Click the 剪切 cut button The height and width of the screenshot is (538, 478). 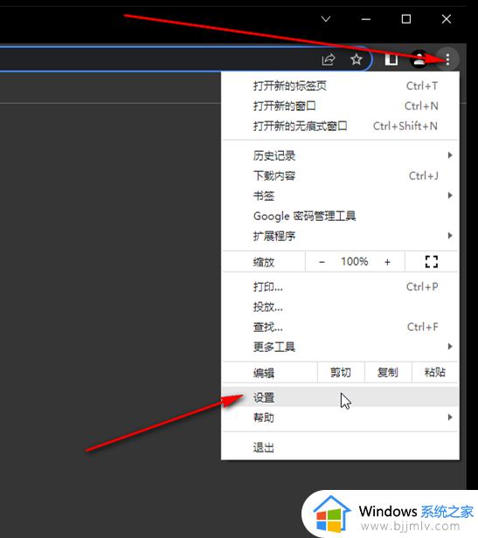[x=341, y=372]
